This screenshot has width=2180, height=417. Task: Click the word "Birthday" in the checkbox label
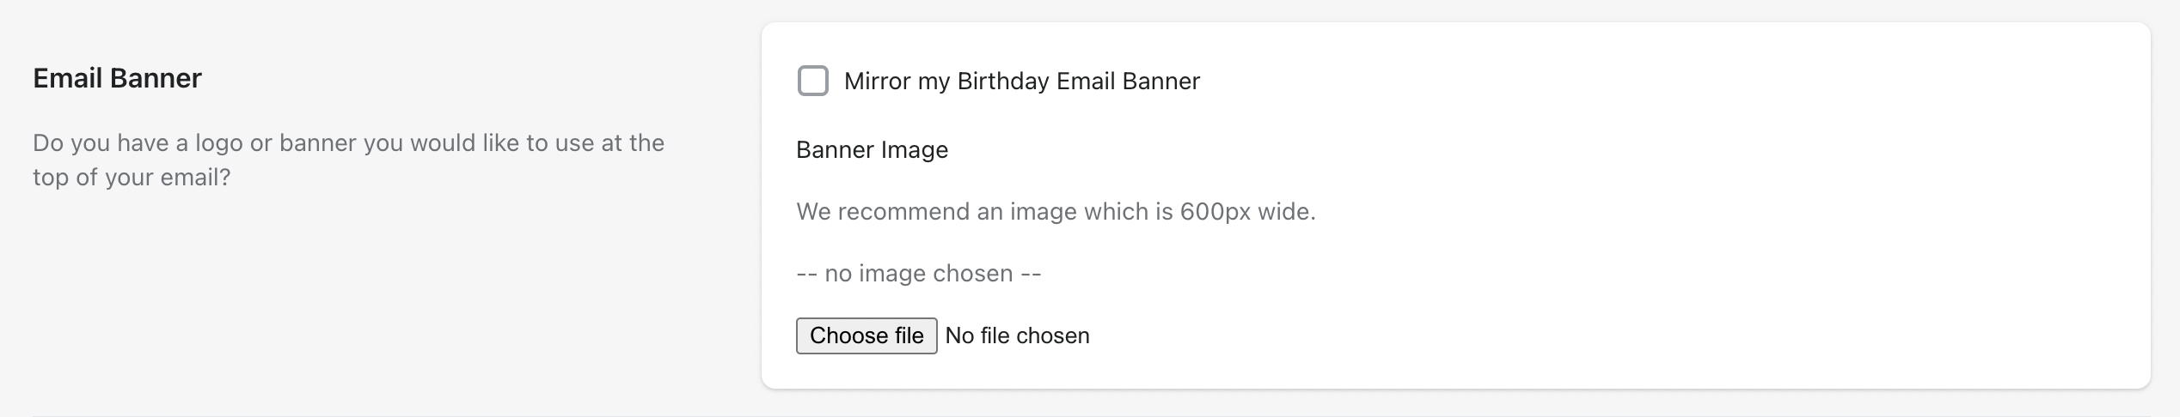coord(1003,81)
